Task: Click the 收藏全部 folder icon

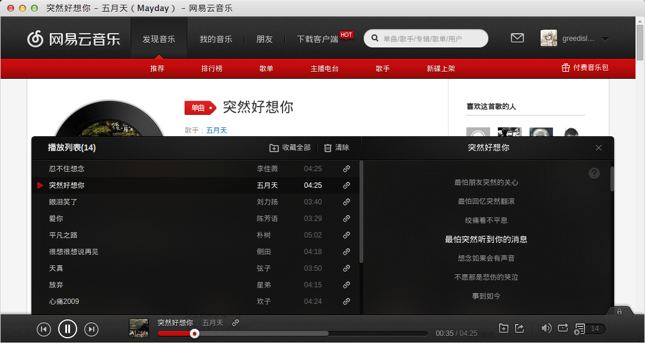Action: [274, 148]
